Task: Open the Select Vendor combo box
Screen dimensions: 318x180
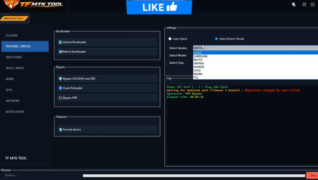Action: [255, 48]
